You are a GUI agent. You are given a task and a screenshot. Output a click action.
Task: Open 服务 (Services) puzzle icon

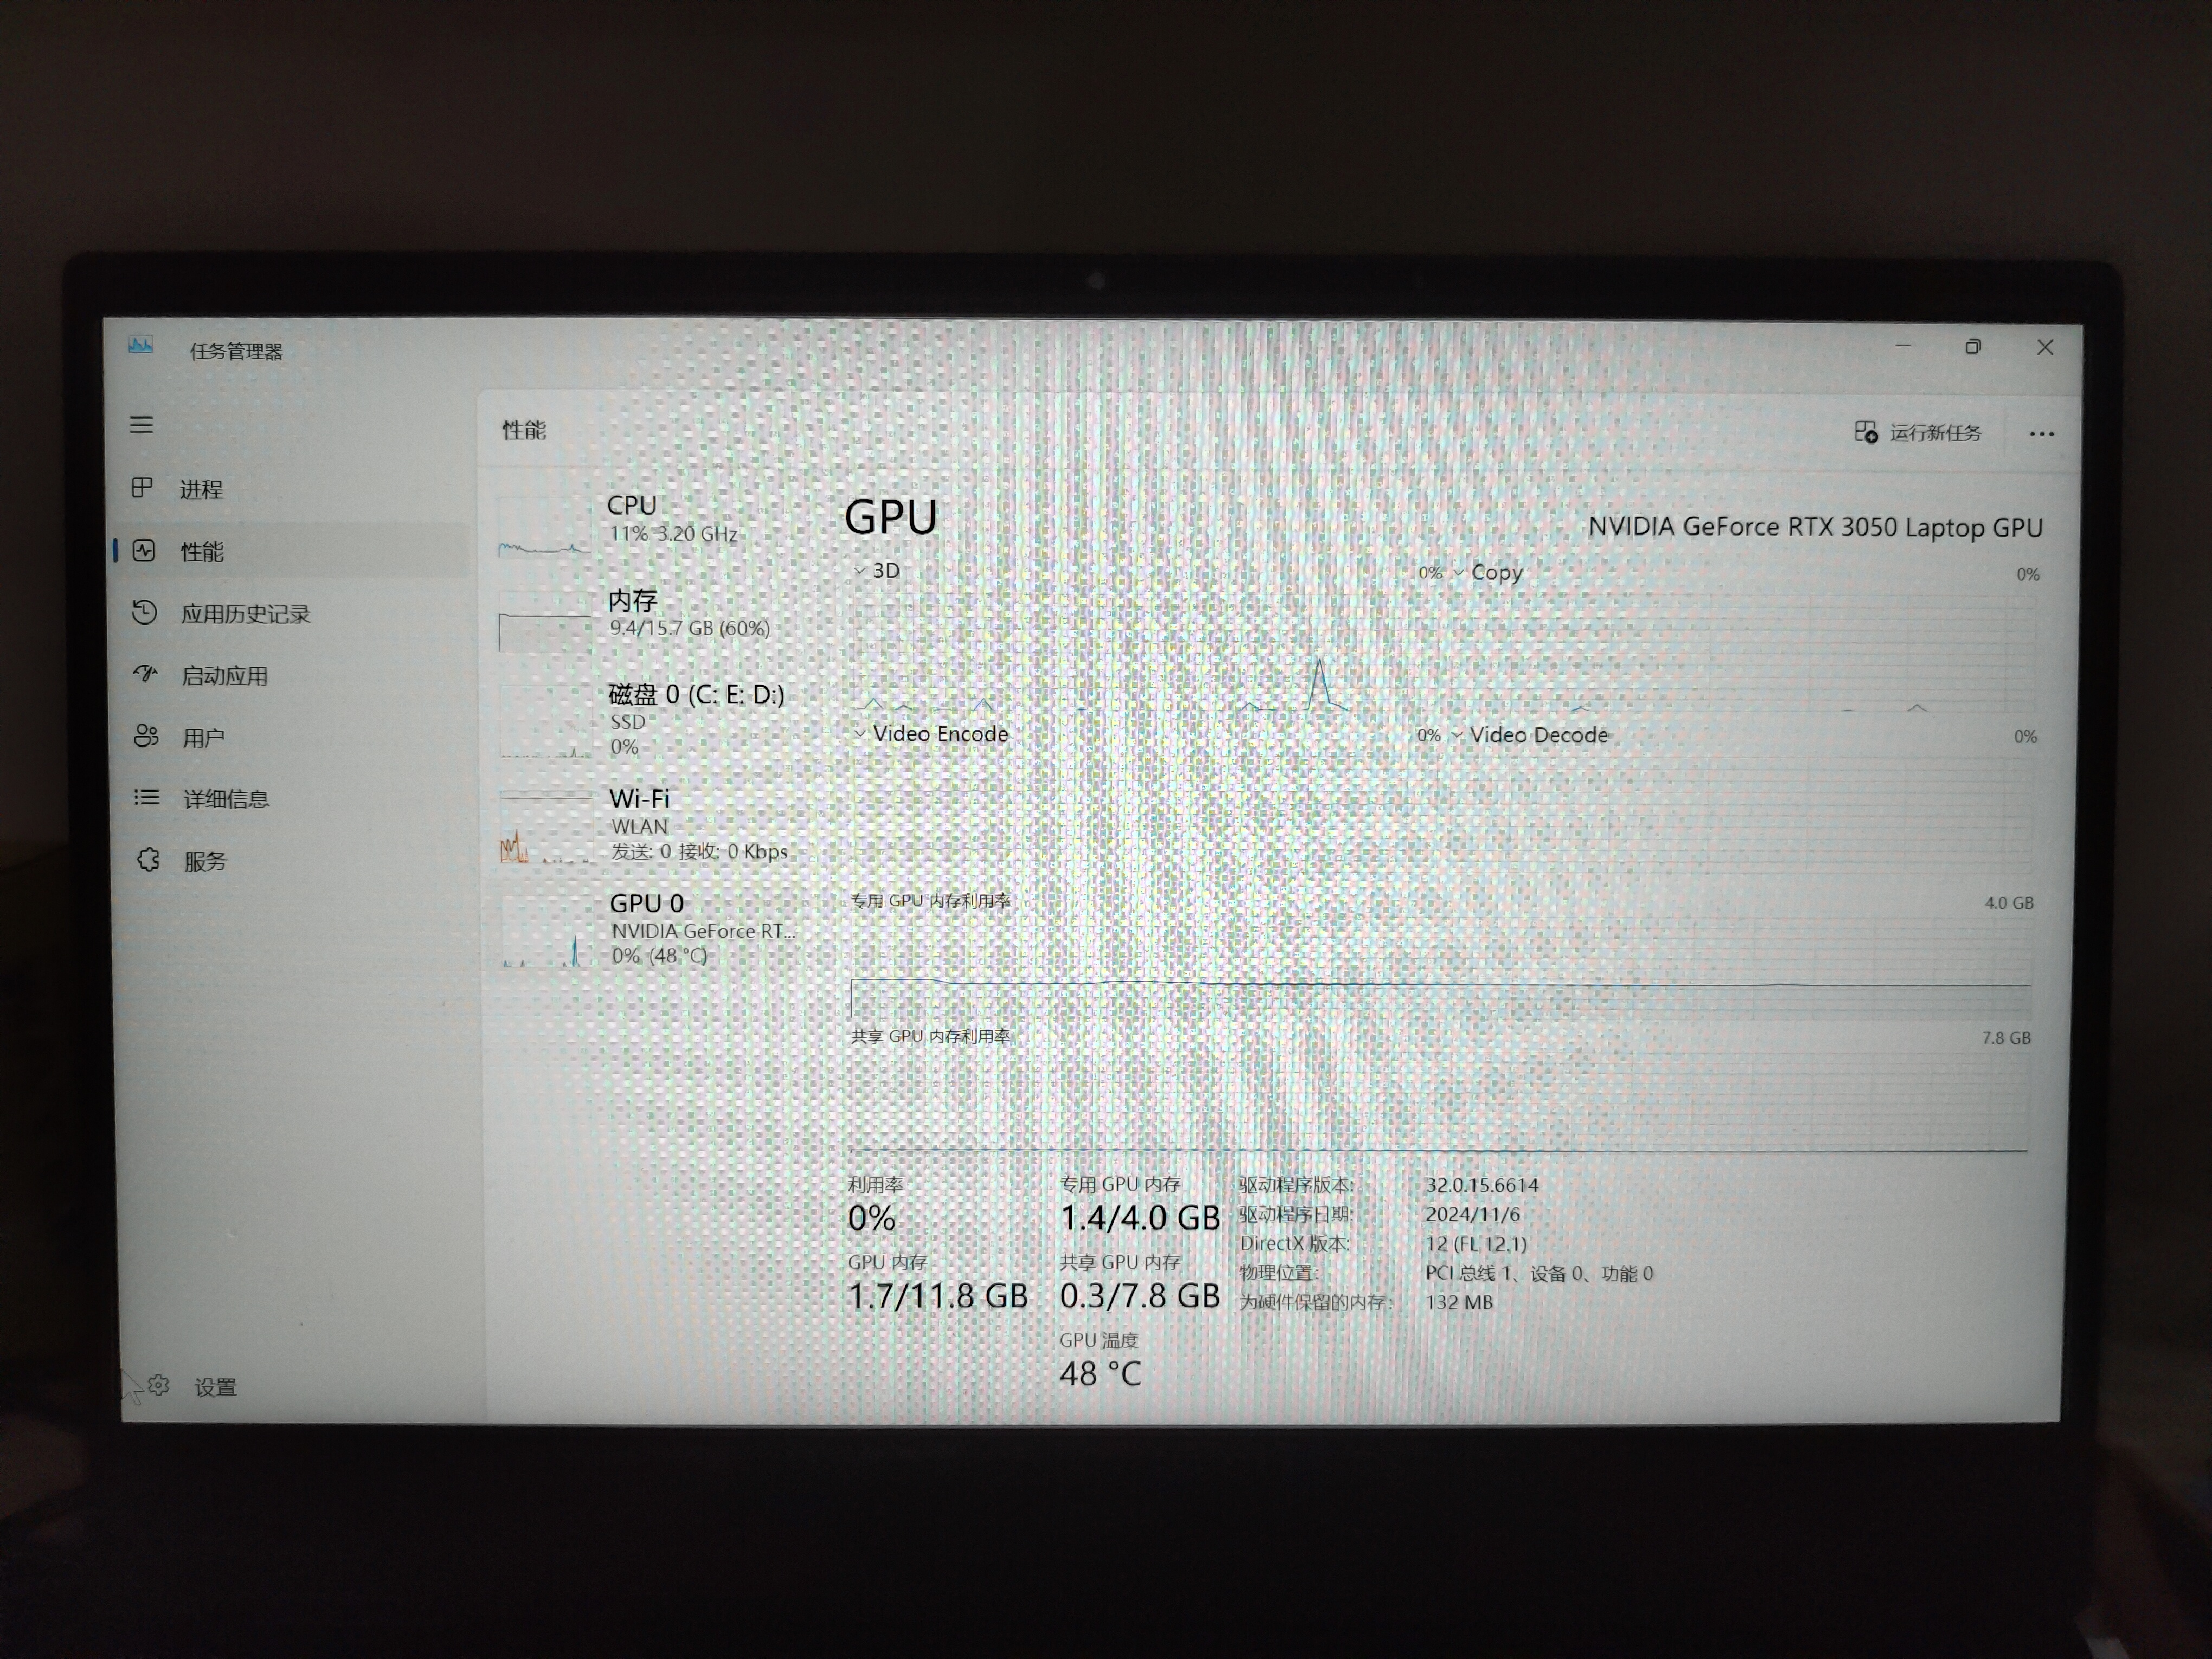pos(149,859)
